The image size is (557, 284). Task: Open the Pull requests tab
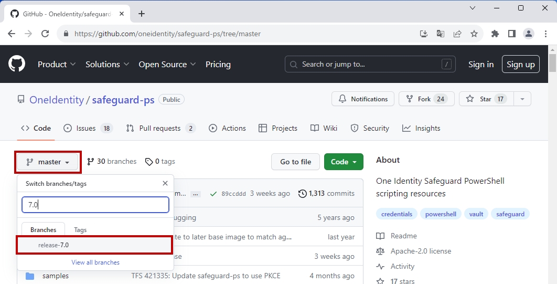pos(160,128)
